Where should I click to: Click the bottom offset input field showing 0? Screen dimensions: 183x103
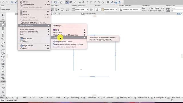coord(177,11)
